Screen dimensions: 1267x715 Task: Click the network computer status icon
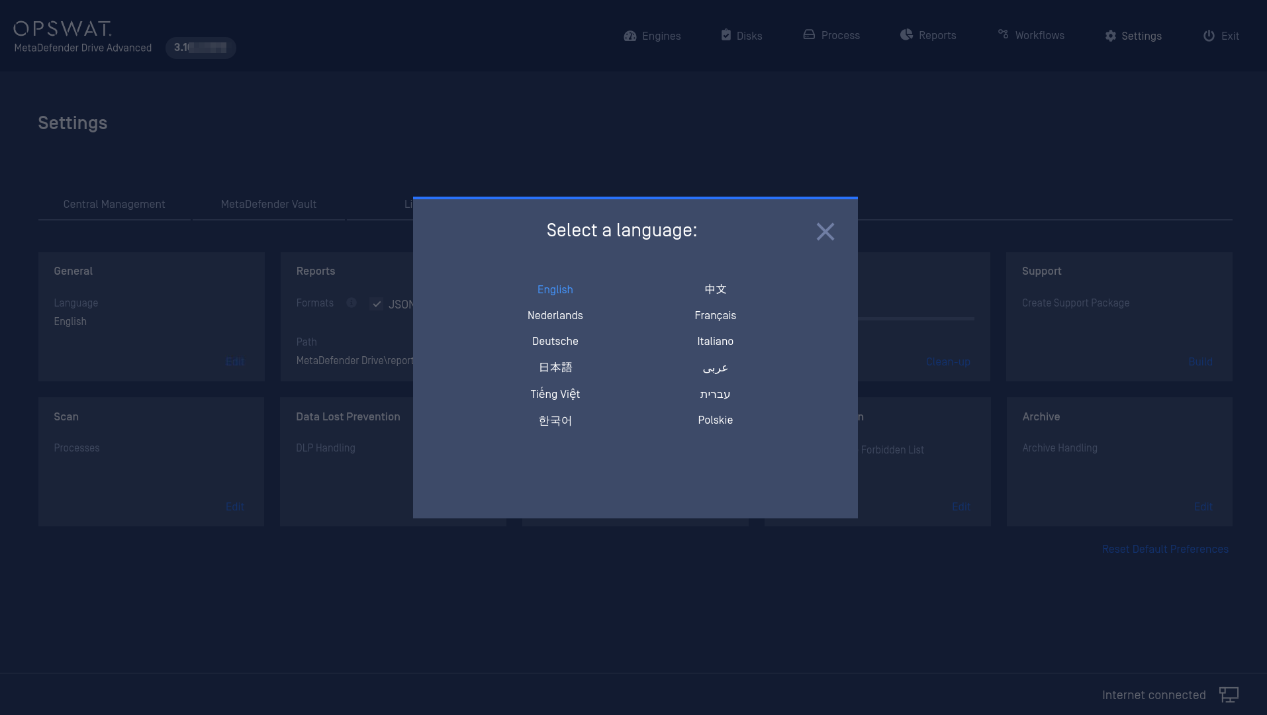click(x=1229, y=694)
